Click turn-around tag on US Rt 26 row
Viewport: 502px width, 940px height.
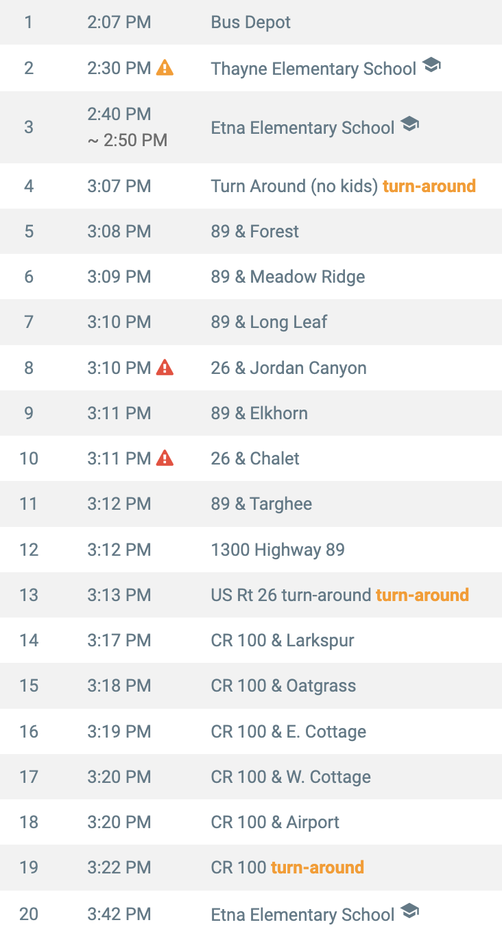(x=422, y=595)
